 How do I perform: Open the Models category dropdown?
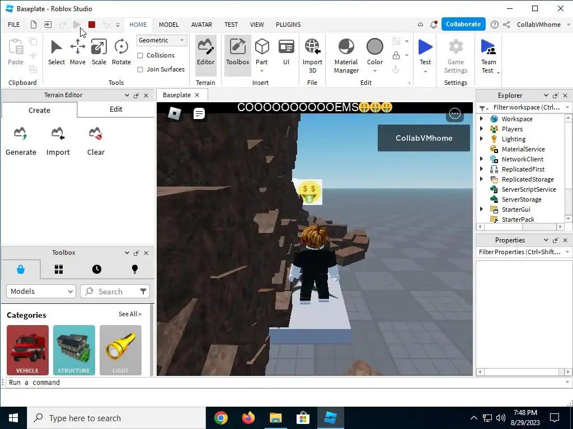(x=41, y=292)
